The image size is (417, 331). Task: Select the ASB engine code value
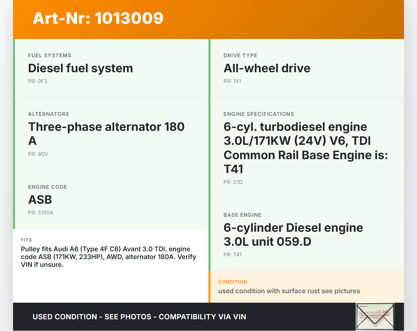point(40,200)
